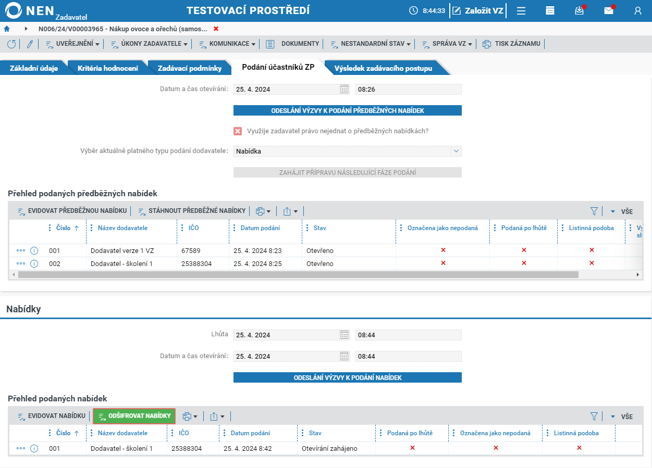Click horizontal scrollbar of preliminary offers table

pos(298,274)
